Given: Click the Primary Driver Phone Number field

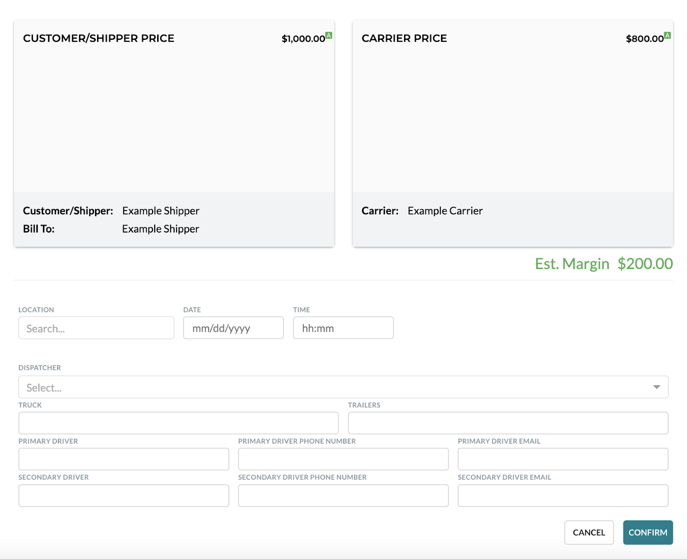Looking at the screenshot, I should tap(343, 459).
